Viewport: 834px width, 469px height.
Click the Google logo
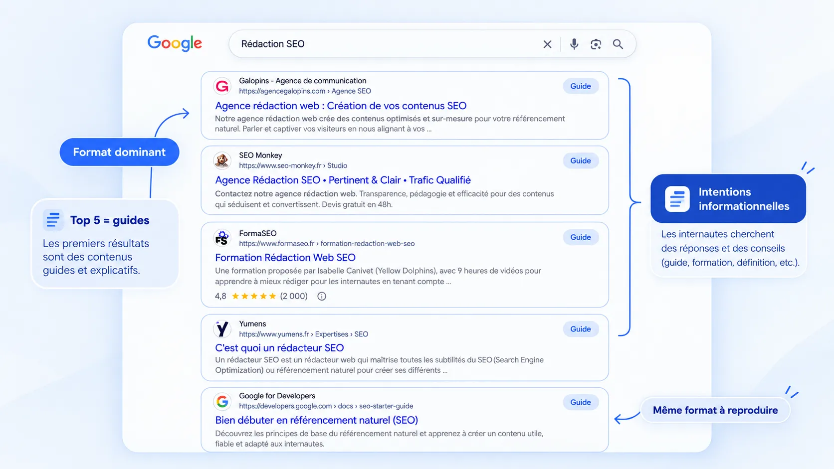point(175,43)
